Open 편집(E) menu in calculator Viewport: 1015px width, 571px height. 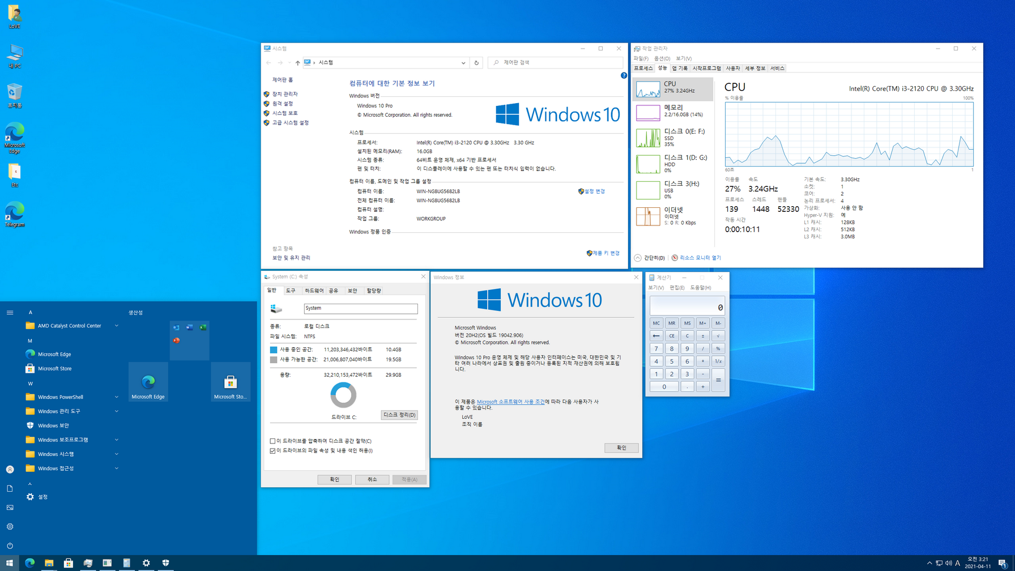pyautogui.click(x=677, y=288)
